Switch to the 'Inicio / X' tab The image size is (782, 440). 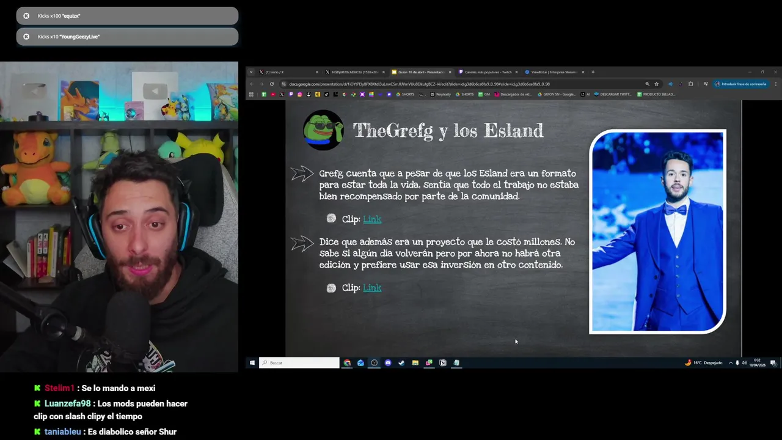287,72
